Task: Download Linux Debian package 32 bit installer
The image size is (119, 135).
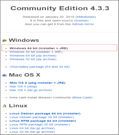Action: click(42, 117)
